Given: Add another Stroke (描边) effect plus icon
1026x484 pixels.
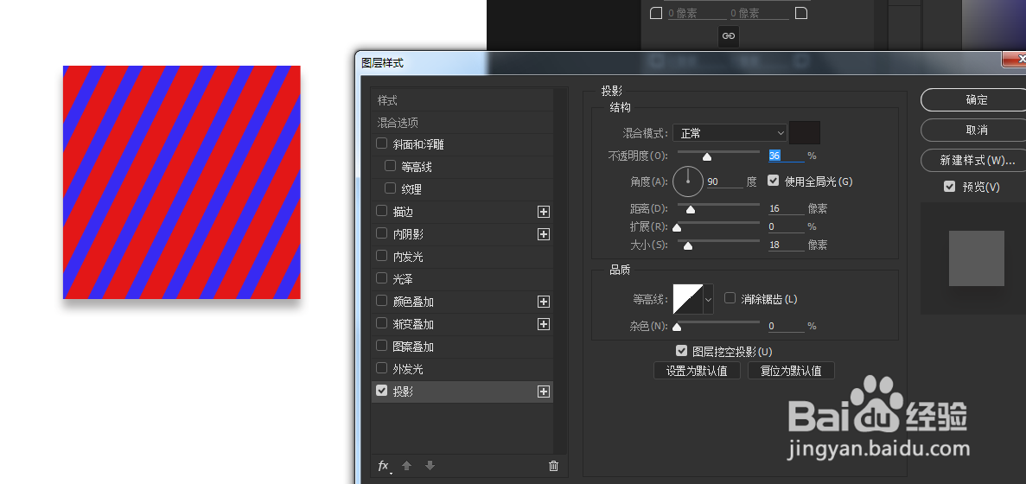Looking at the screenshot, I should [x=543, y=212].
